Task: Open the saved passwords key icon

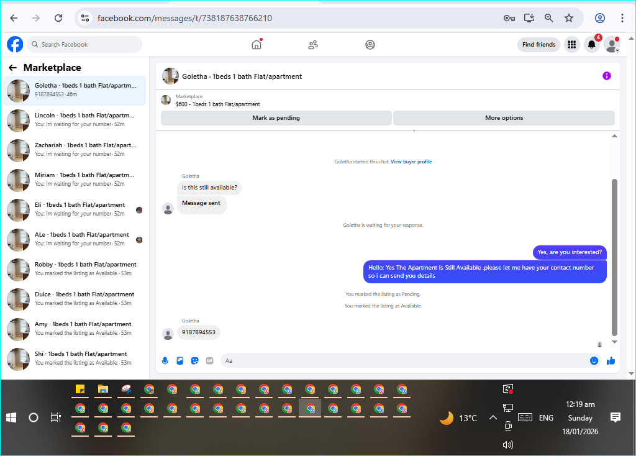Action: pyautogui.click(x=509, y=18)
